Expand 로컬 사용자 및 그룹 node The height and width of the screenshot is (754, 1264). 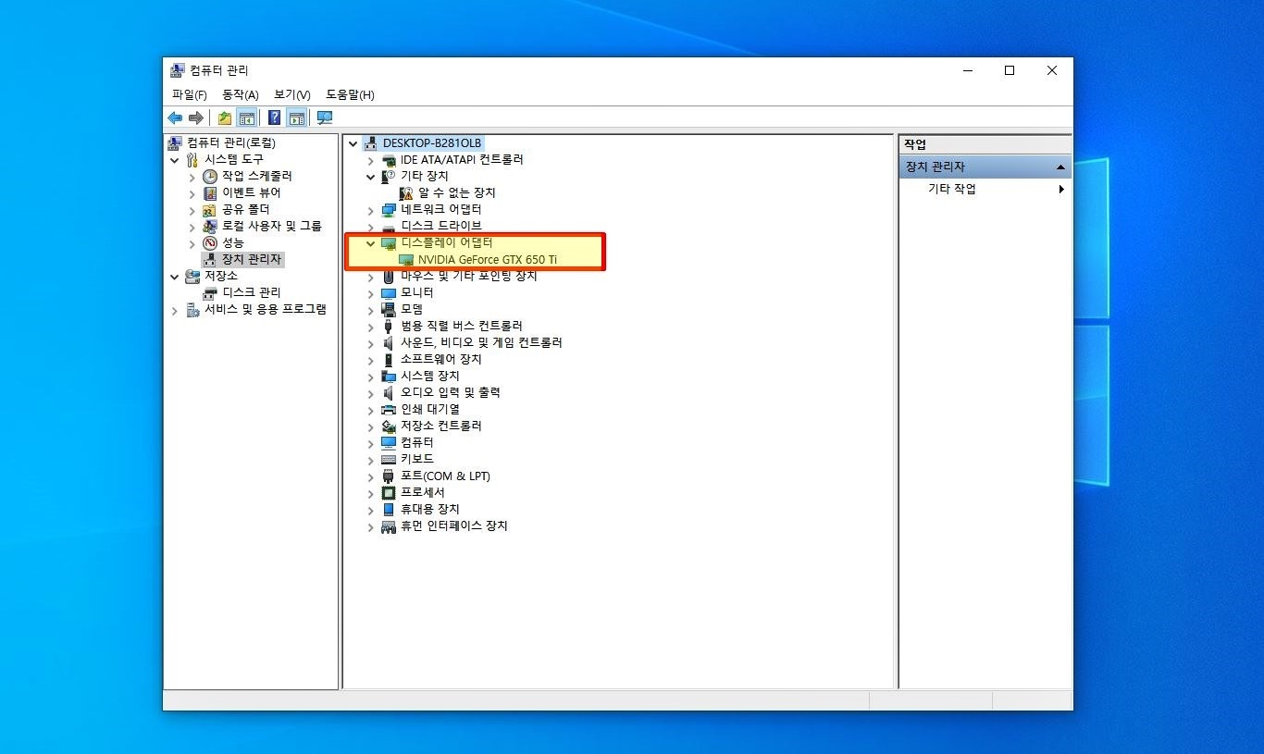coord(192,227)
